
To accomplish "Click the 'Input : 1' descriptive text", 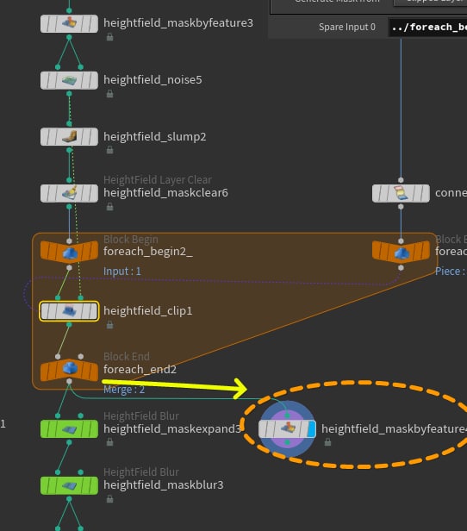I will tap(122, 272).
